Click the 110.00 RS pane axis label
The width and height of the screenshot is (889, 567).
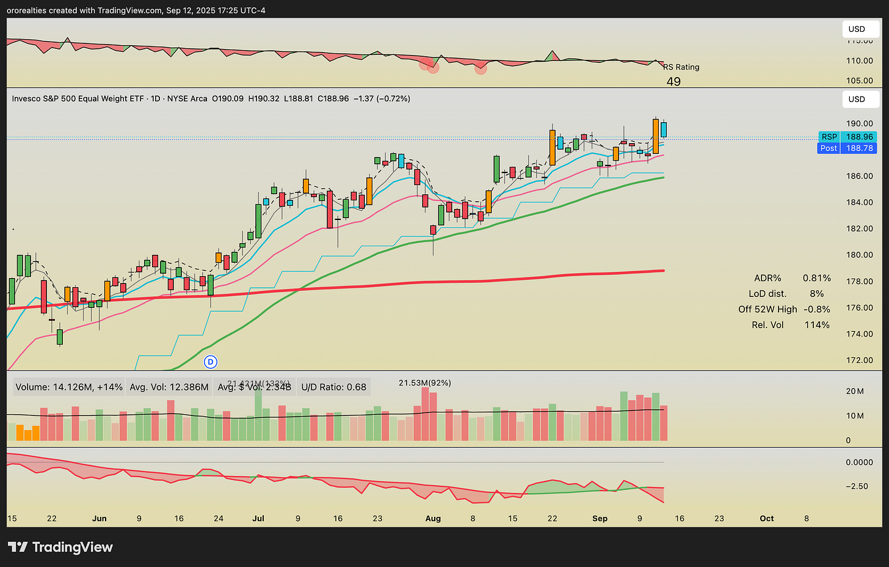pos(859,60)
